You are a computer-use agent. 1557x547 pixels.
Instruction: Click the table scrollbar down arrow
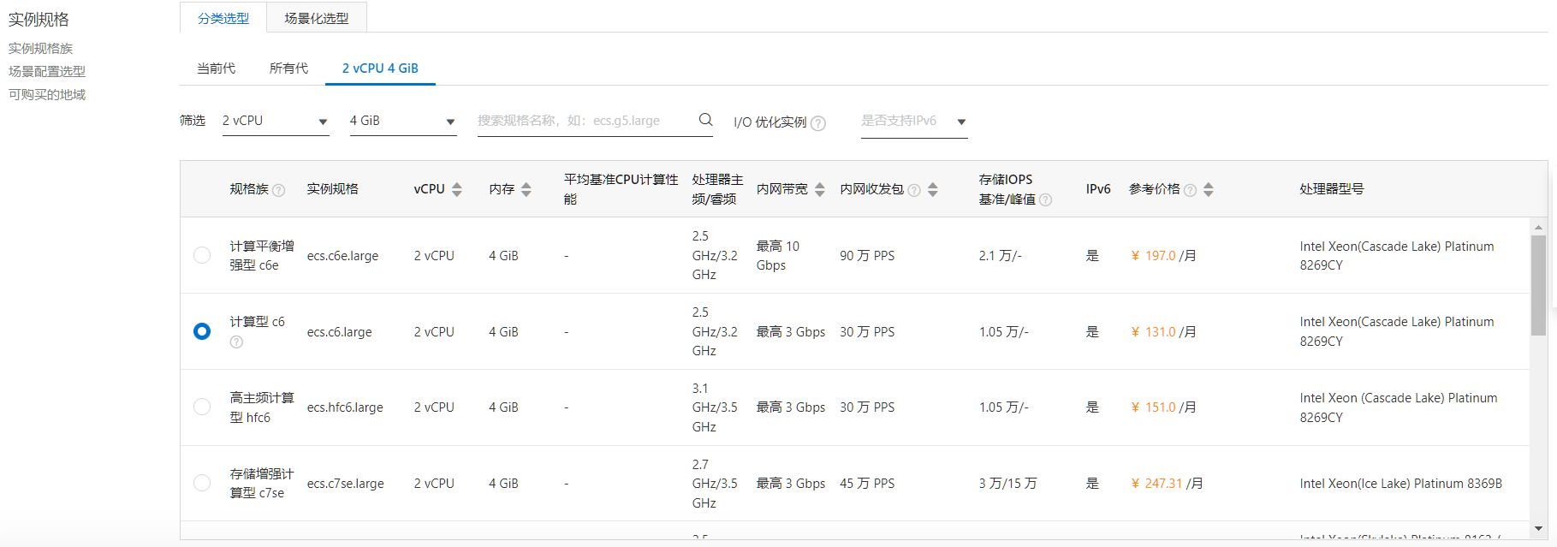(1538, 528)
